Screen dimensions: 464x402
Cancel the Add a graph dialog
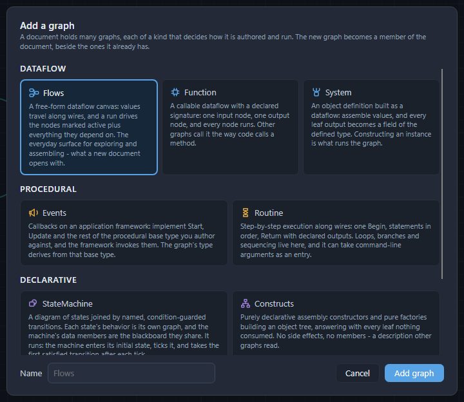pyautogui.click(x=358, y=373)
